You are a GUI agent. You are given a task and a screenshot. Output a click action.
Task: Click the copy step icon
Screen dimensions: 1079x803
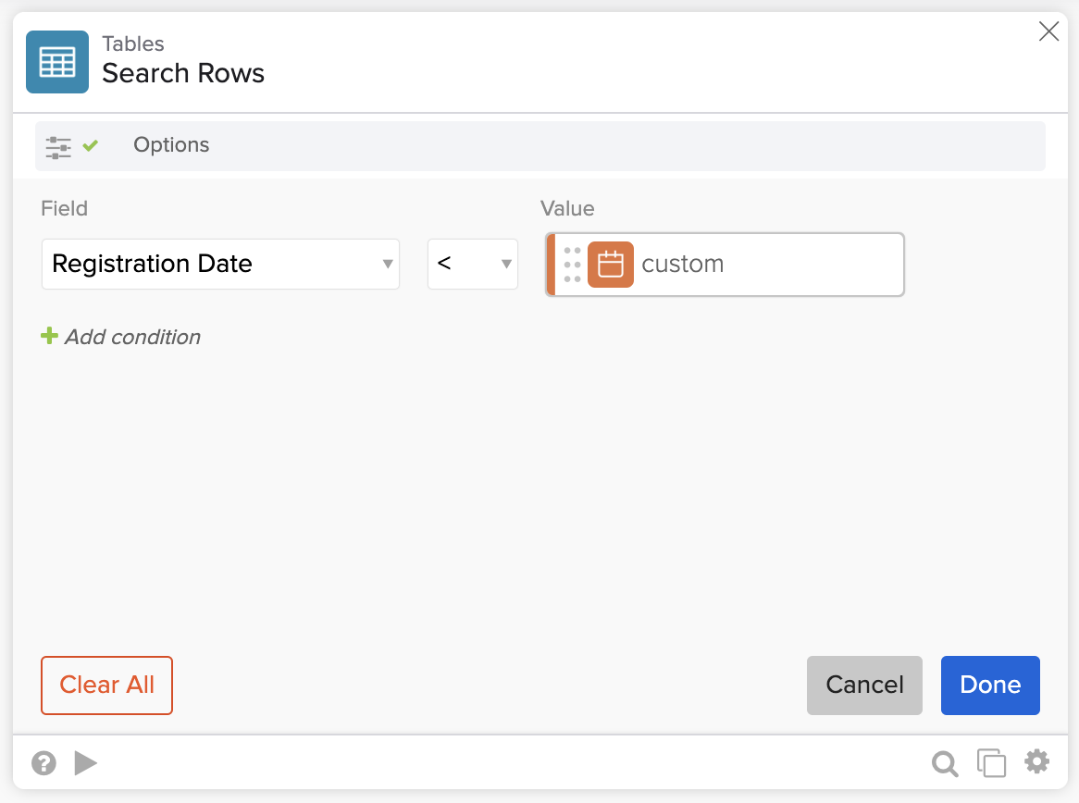point(991,763)
